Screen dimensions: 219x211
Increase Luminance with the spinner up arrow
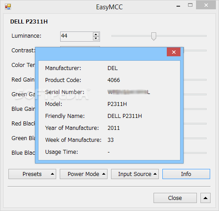tap(96, 35)
